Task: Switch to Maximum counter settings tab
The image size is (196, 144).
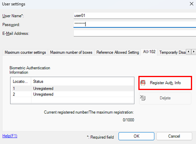Action: [25, 52]
